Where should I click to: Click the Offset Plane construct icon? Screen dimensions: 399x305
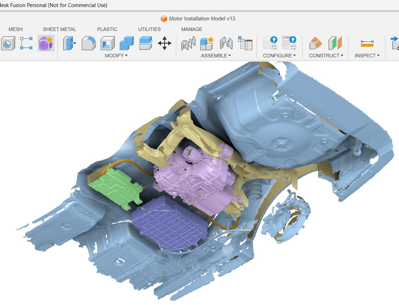316,44
